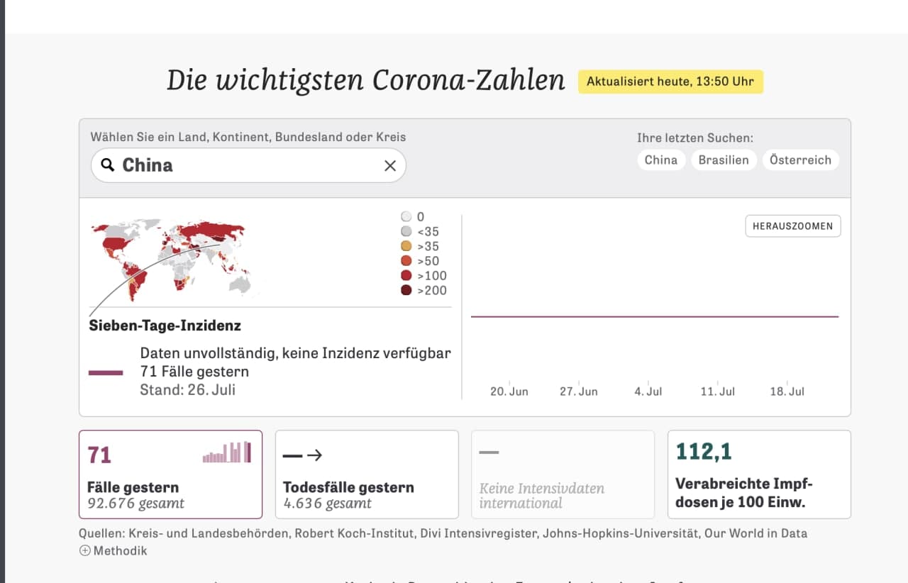Click the 18. Jul axis label

click(787, 392)
